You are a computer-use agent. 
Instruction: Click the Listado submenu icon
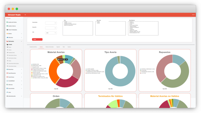pyautogui.click(x=7, y=44)
